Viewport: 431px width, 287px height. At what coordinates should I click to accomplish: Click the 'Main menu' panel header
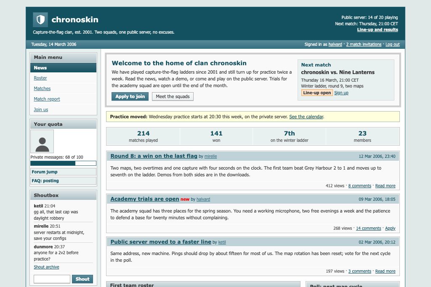coord(63,57)
